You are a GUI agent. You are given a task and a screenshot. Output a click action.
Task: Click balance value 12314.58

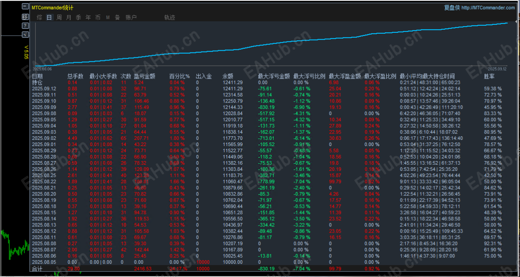(232, 95)
